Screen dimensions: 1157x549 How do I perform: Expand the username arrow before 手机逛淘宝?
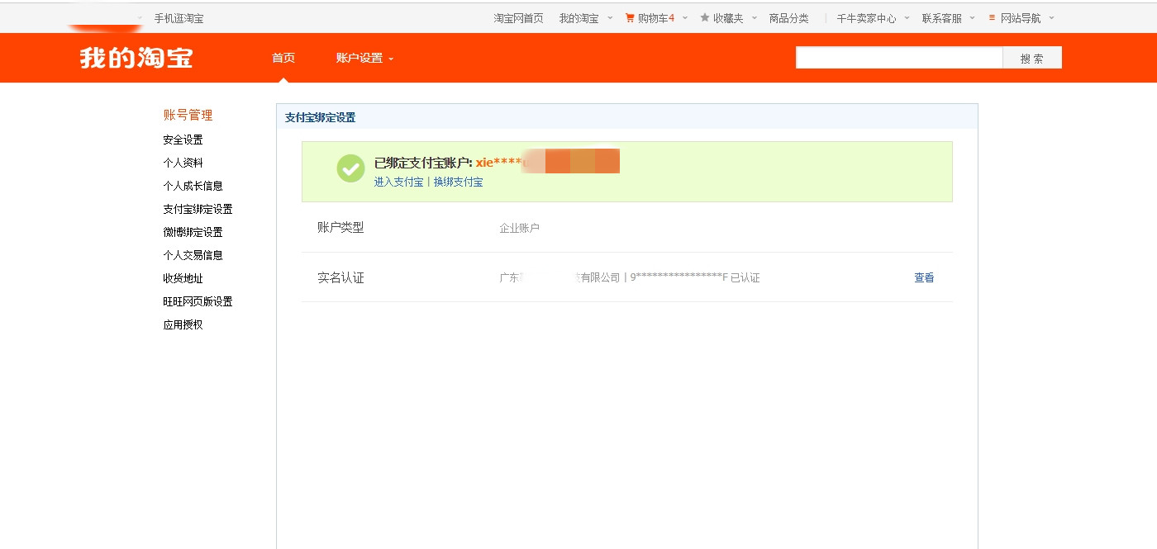pos(140,17)
